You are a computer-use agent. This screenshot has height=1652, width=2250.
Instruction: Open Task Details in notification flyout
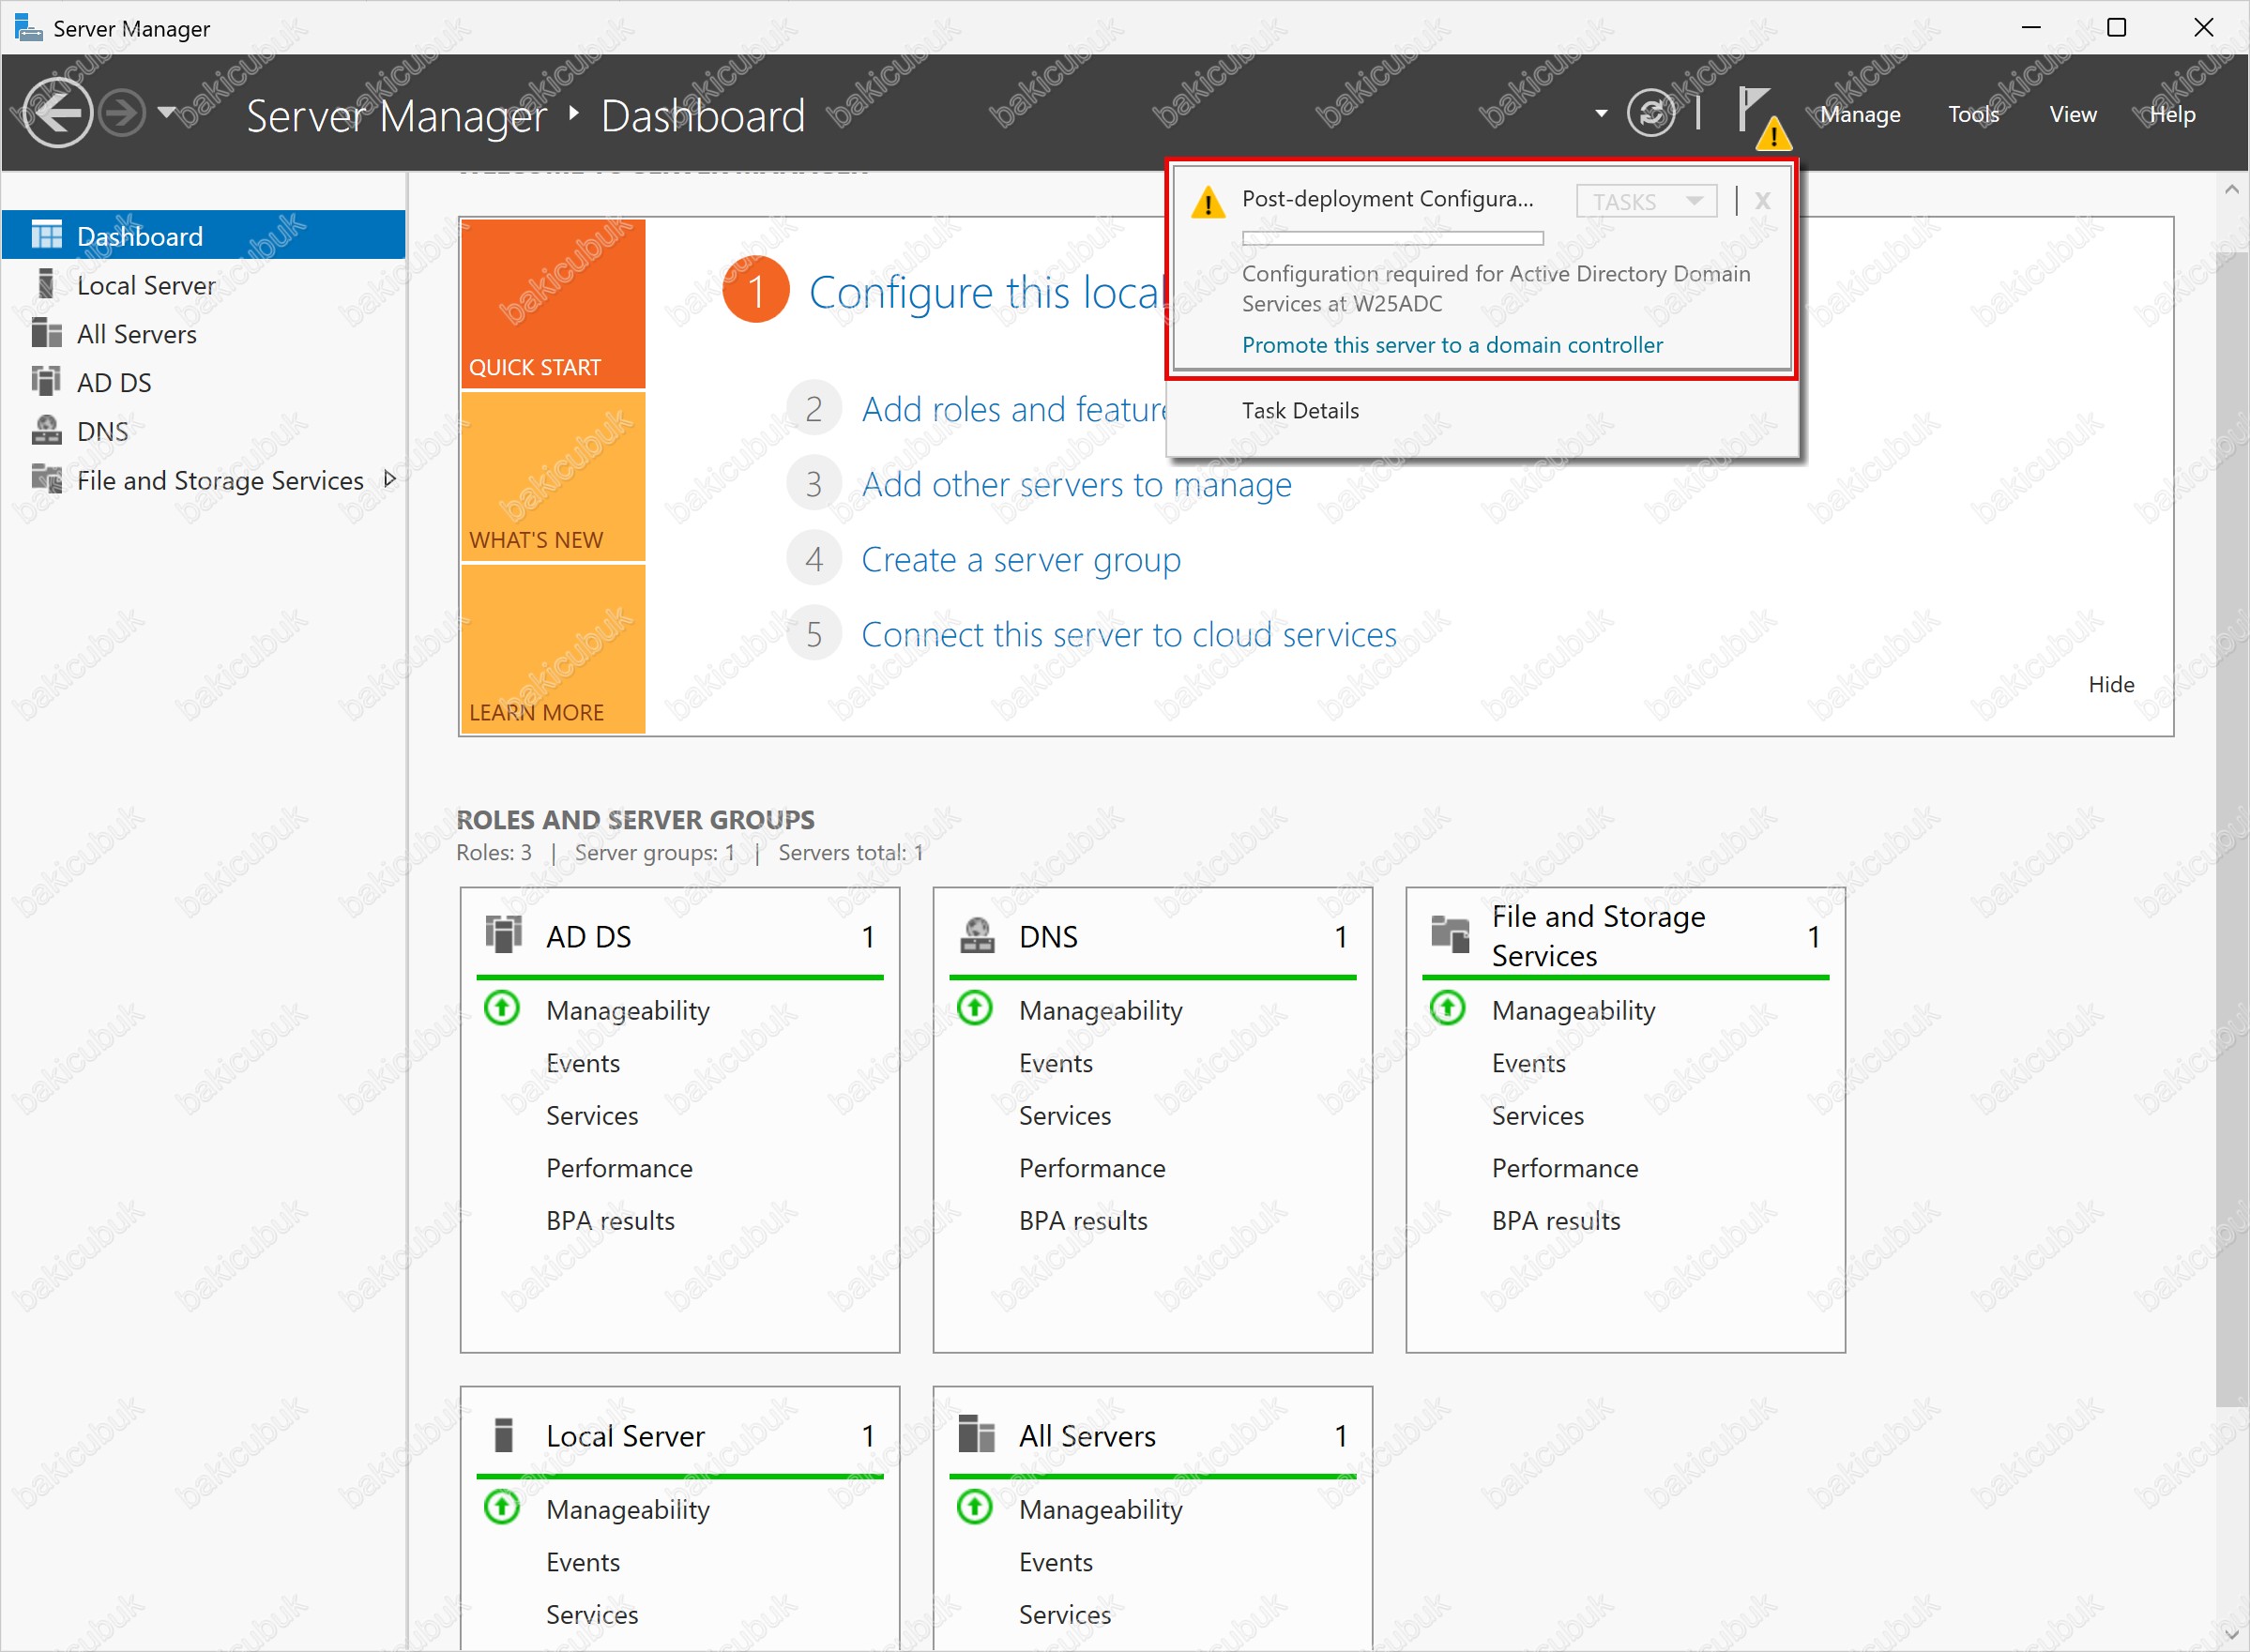click(x=1300, y=410)
